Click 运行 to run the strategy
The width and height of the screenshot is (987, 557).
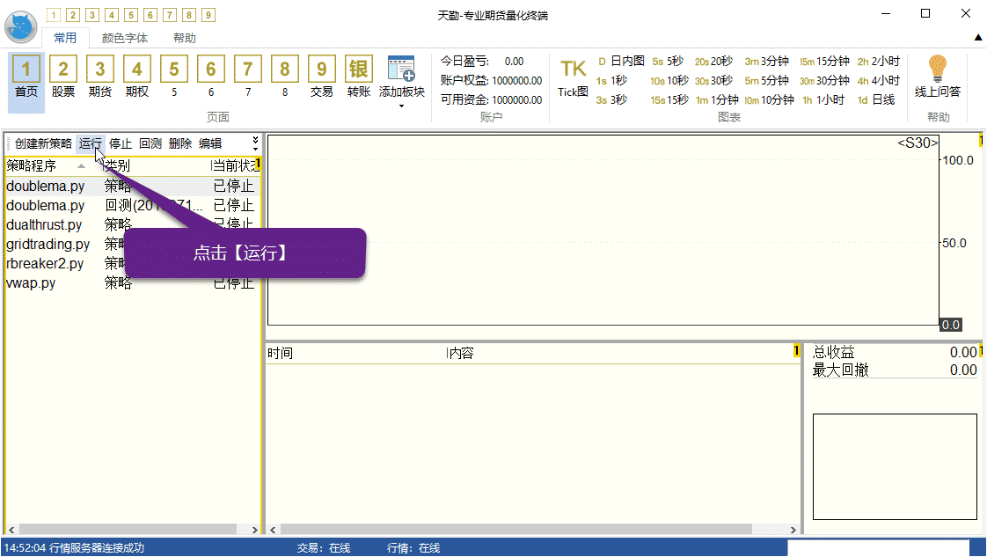click(91, 143)
